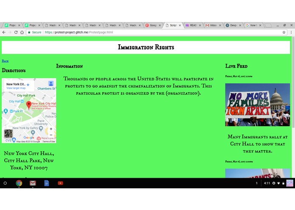The image size is (295, 210).
Task: Open YouTube from the shelf
Action: point(60,183)
